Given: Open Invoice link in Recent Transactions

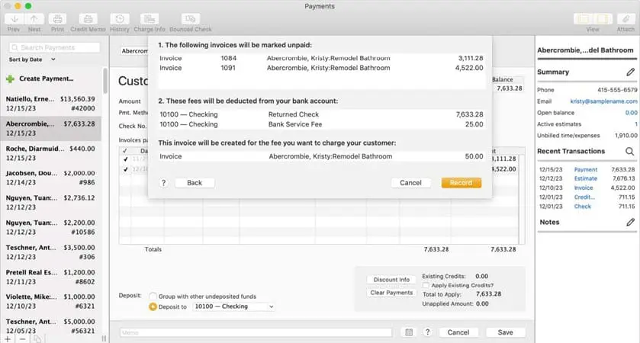Looking at the screenshot, I should (x=584, y=188).
